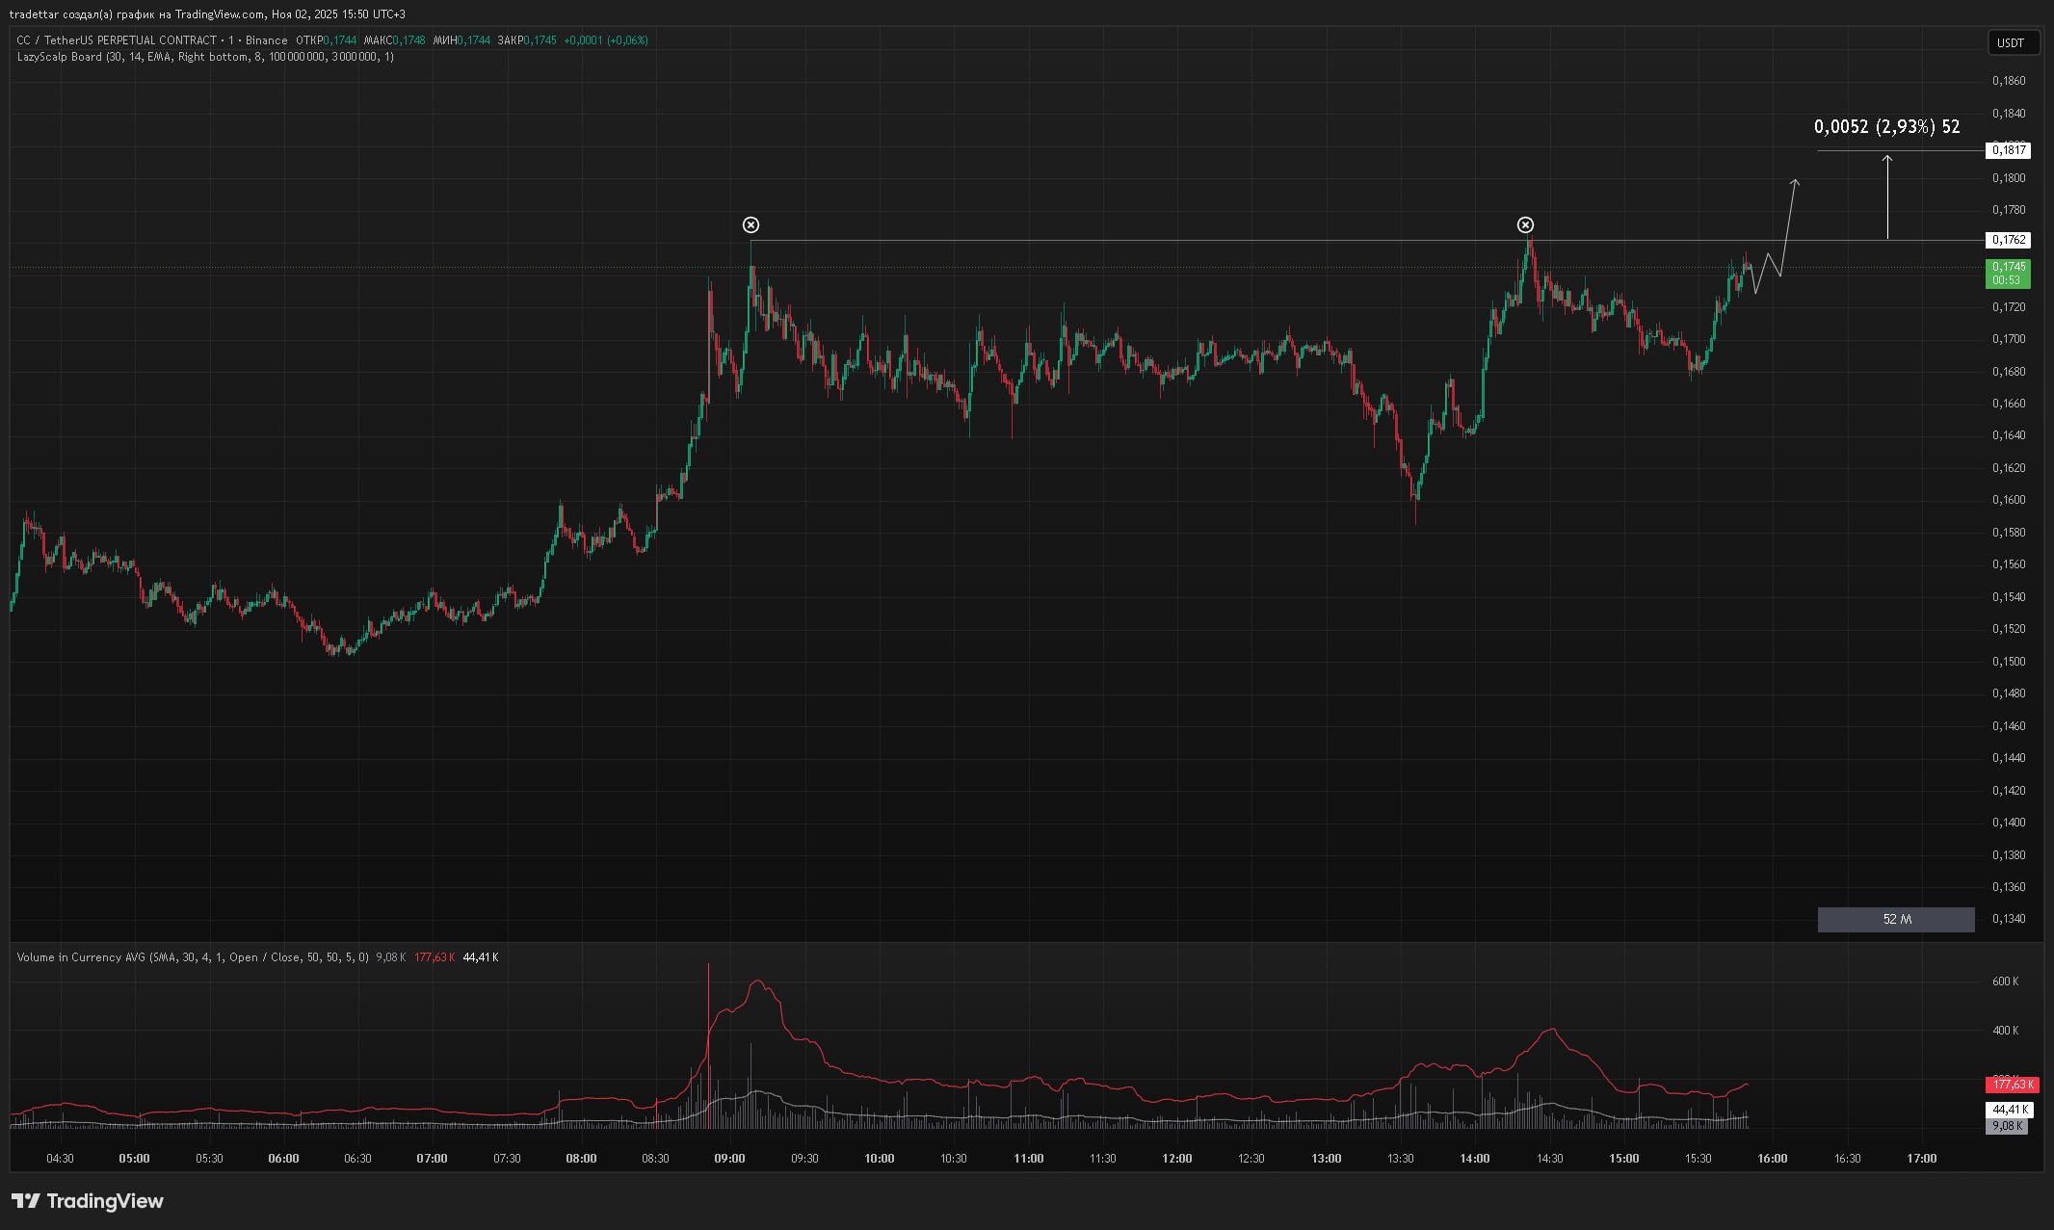This screenshot has height=1230, width=2054.
Task: Click the Volume in Currency AVG indicator title
Action: pos(82,957)
